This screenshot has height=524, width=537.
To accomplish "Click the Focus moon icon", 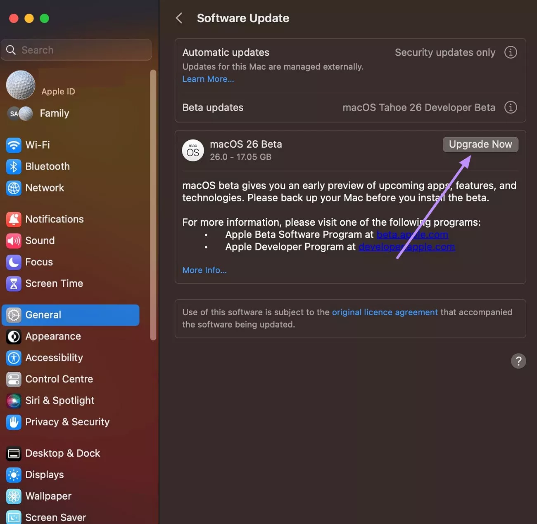I will (x=14, y=262).
